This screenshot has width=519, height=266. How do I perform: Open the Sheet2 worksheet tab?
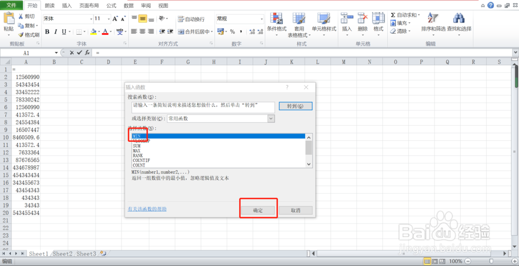63,254
